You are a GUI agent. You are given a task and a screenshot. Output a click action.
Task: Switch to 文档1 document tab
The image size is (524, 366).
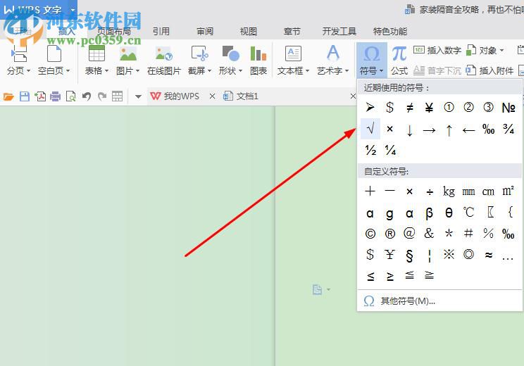(241, 96)
